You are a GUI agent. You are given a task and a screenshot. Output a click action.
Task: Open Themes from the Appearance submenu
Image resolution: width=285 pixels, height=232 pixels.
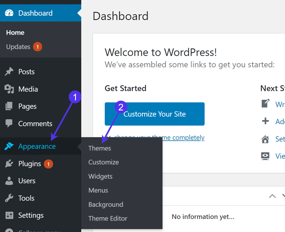coord(99,148)
